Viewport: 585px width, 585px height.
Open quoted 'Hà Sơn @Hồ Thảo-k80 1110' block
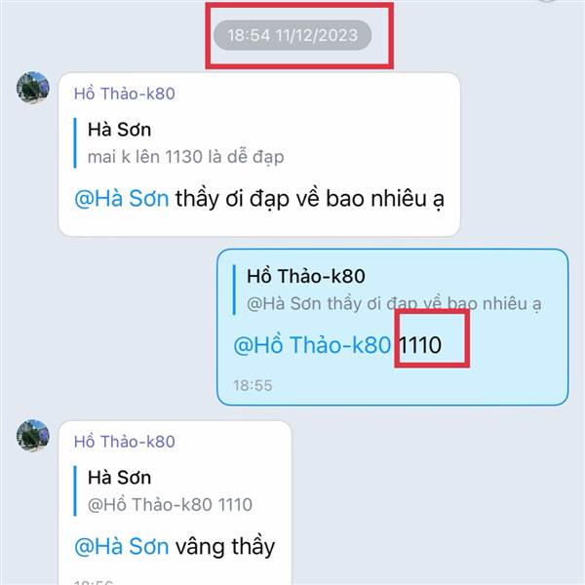click(164, 491)
